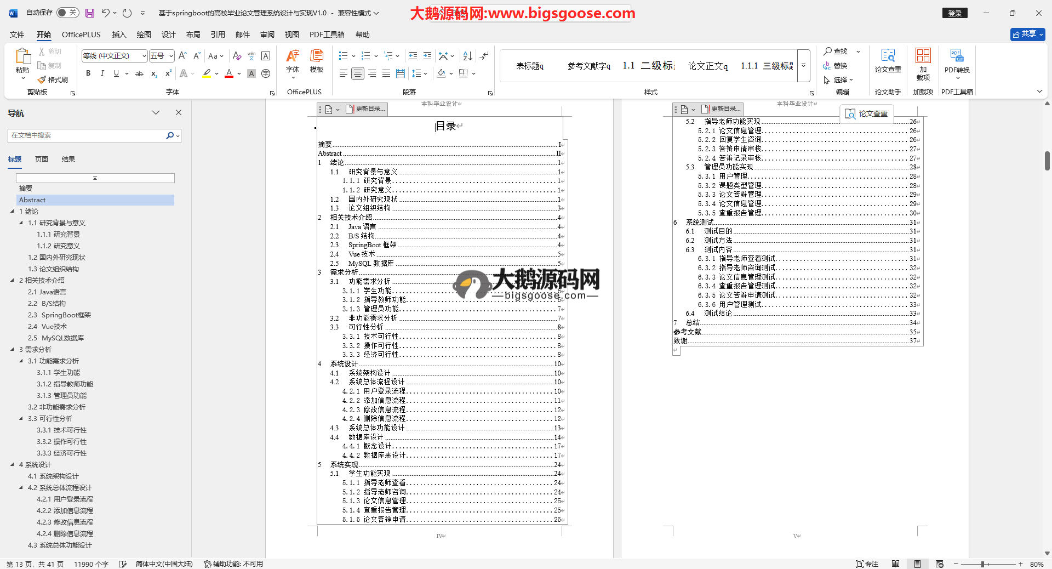
Task: Click the PDF转换 convert icon
Action: point(957,60)
